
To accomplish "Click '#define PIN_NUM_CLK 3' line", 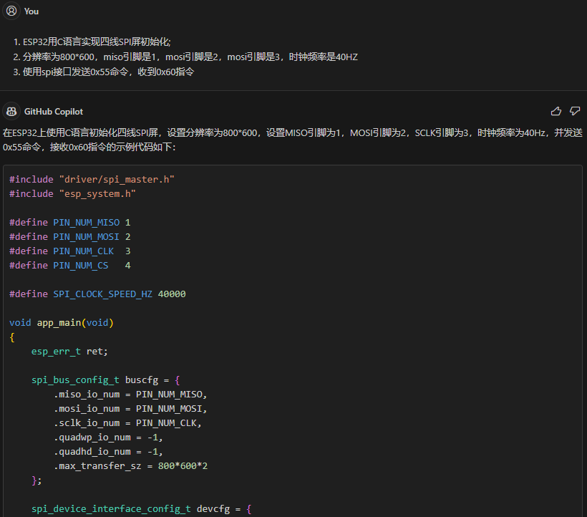I will point(69,251).
